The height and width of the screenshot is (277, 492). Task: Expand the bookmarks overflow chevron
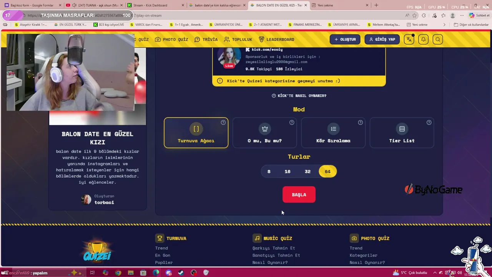[x=444, y=25]
